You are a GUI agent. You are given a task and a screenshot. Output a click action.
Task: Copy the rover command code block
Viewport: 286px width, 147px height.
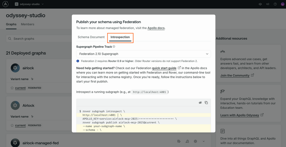206,103
